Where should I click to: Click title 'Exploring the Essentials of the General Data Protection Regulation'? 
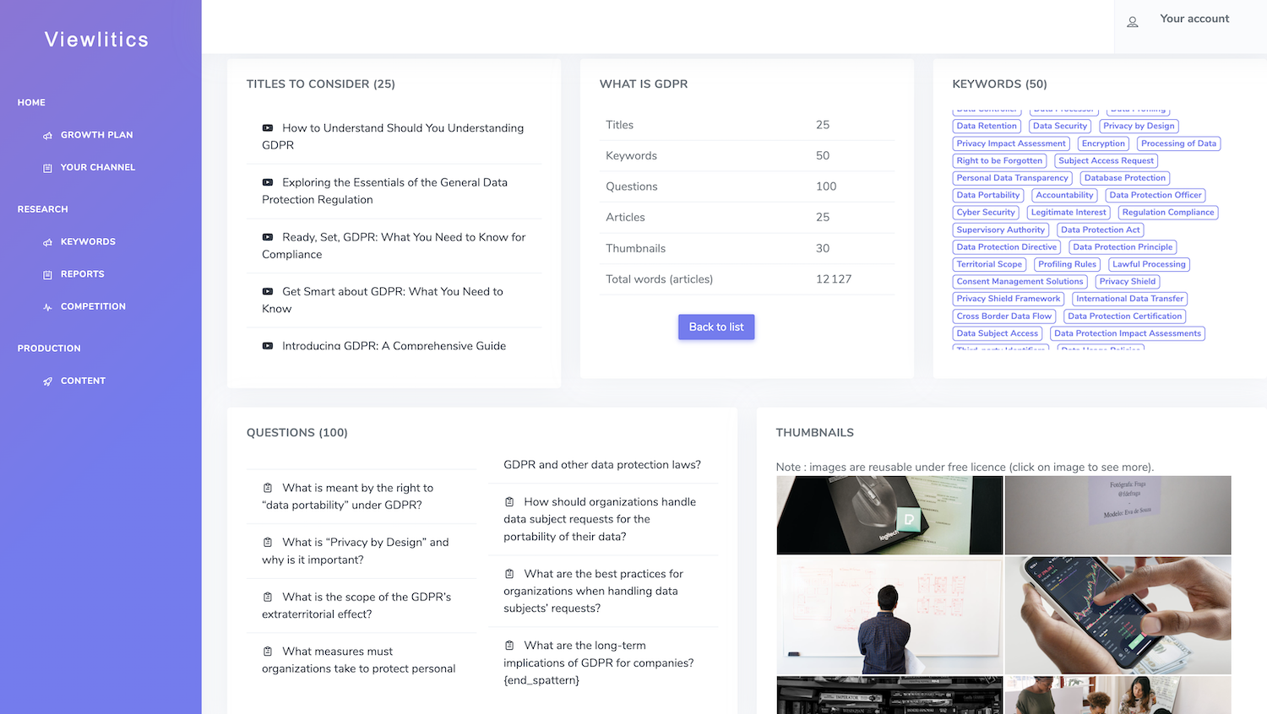385,191
